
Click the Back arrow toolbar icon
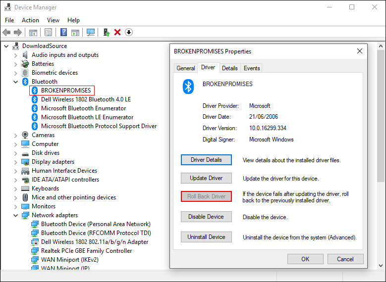(x=6, y=32)
